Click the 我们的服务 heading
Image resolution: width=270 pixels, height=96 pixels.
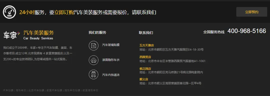pyautogui.click(x=97, y=32)
